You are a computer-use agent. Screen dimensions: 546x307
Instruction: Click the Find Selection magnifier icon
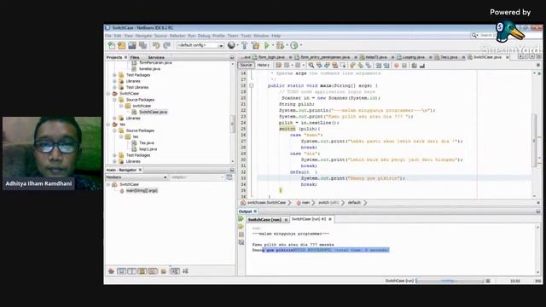(311, 66)
